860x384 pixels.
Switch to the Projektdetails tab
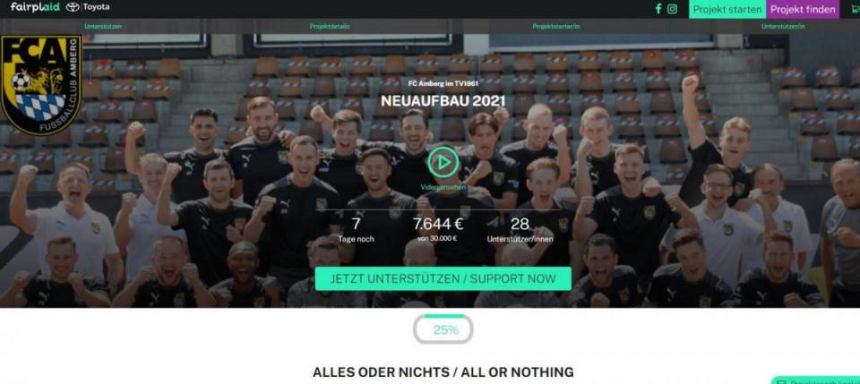[330, 26]
